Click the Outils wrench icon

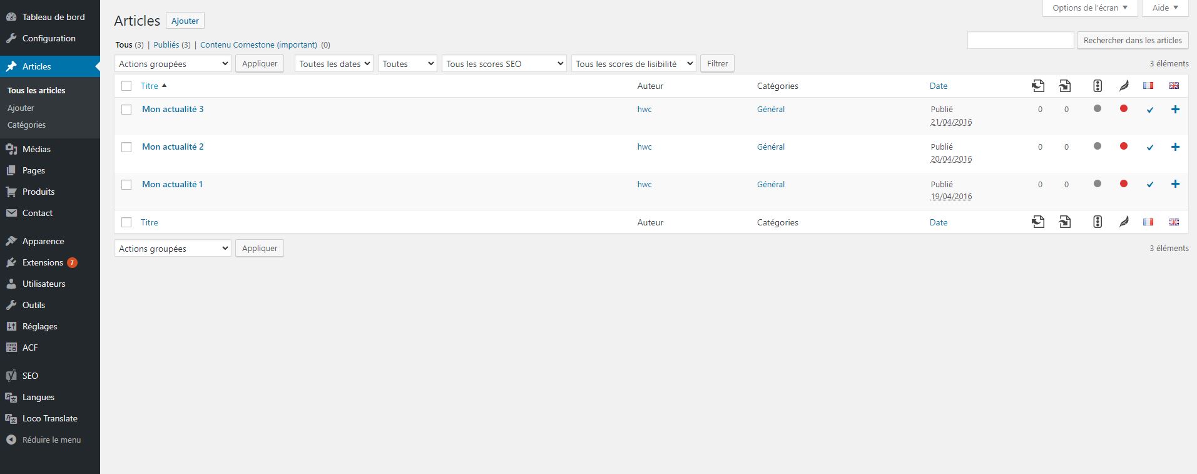[x=11, y=305]
